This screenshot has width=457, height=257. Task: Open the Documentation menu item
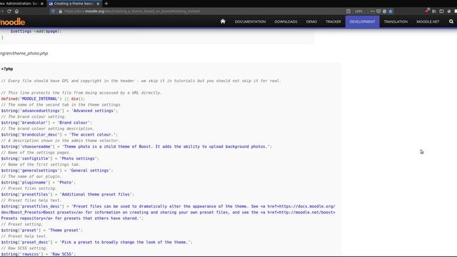click(x=250, y=21)
